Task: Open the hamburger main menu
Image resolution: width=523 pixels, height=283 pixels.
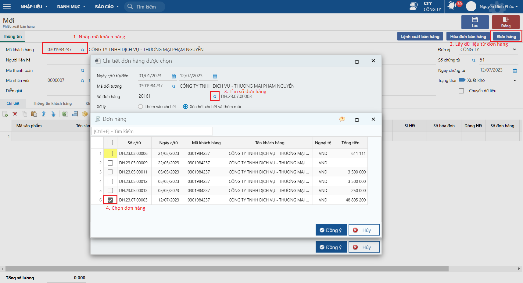Action: click(7, 6)
